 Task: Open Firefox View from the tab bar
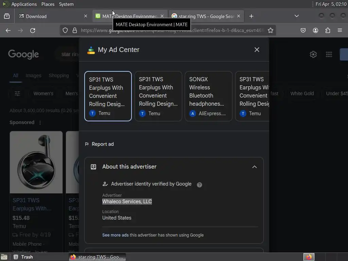click(x=7, y=16)
